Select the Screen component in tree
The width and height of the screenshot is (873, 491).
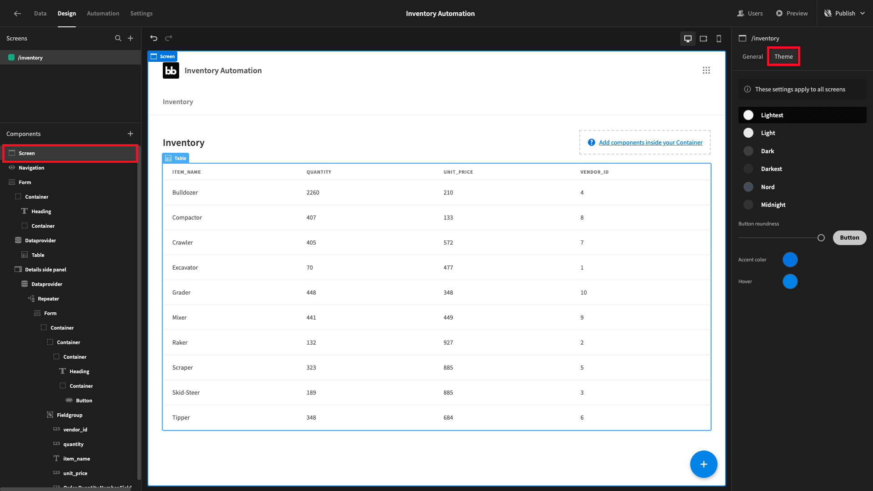pos(70,153)
